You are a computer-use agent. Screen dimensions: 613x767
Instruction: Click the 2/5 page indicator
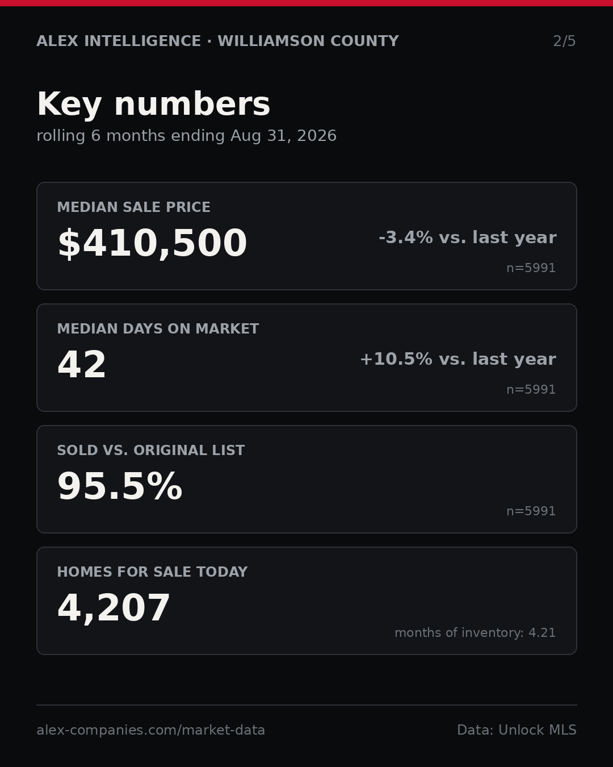click(x=564, y=41)
